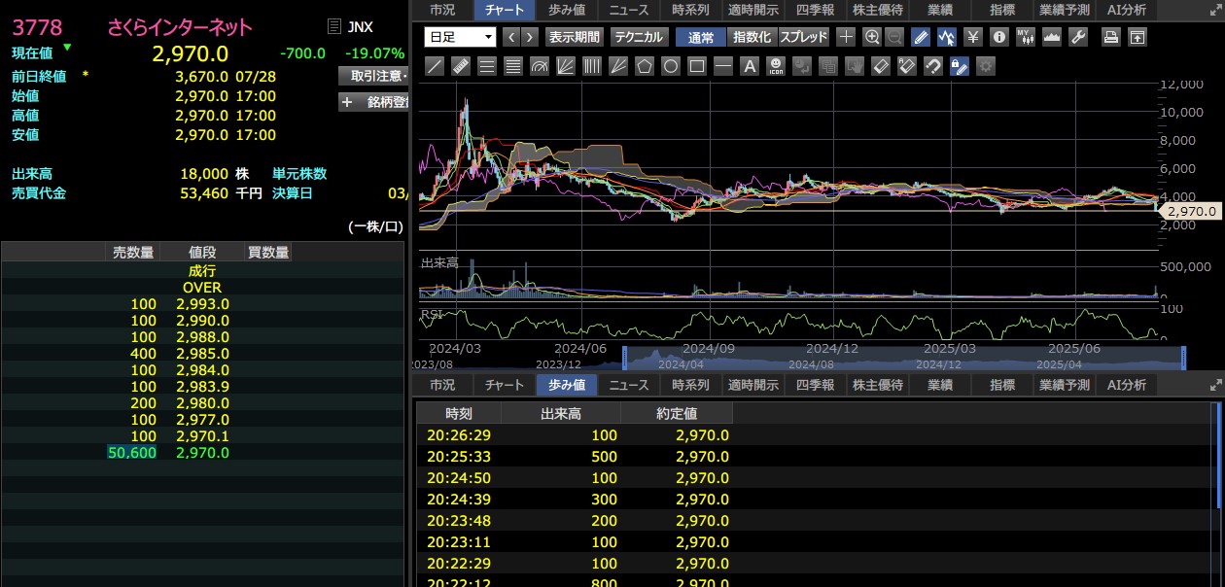The image size is (1225, 587).
Task: Select the vertical lines cycle tool
Action: pos(592,66)
